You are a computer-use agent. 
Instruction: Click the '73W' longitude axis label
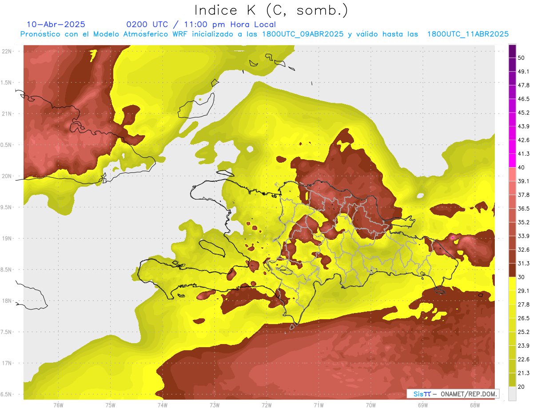coord(215,405)
